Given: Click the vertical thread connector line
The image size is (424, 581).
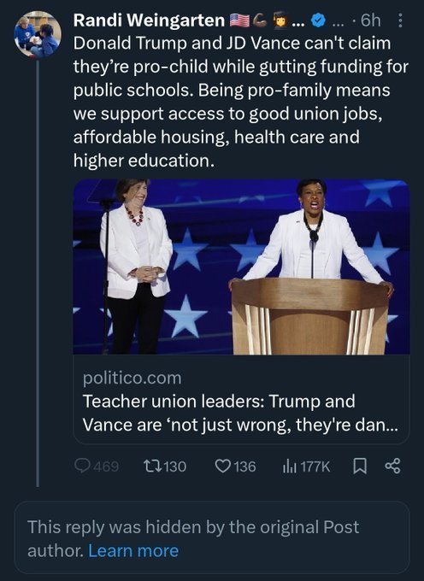Looking at the screenshot, I should pos(38,273).
